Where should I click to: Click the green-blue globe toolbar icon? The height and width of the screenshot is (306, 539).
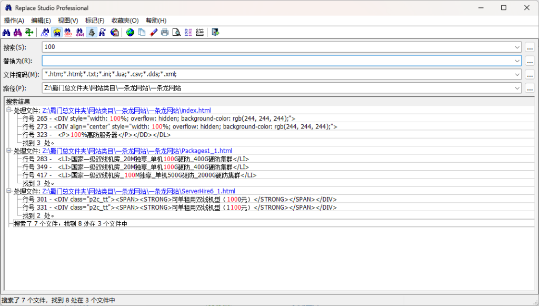[130, 32]
